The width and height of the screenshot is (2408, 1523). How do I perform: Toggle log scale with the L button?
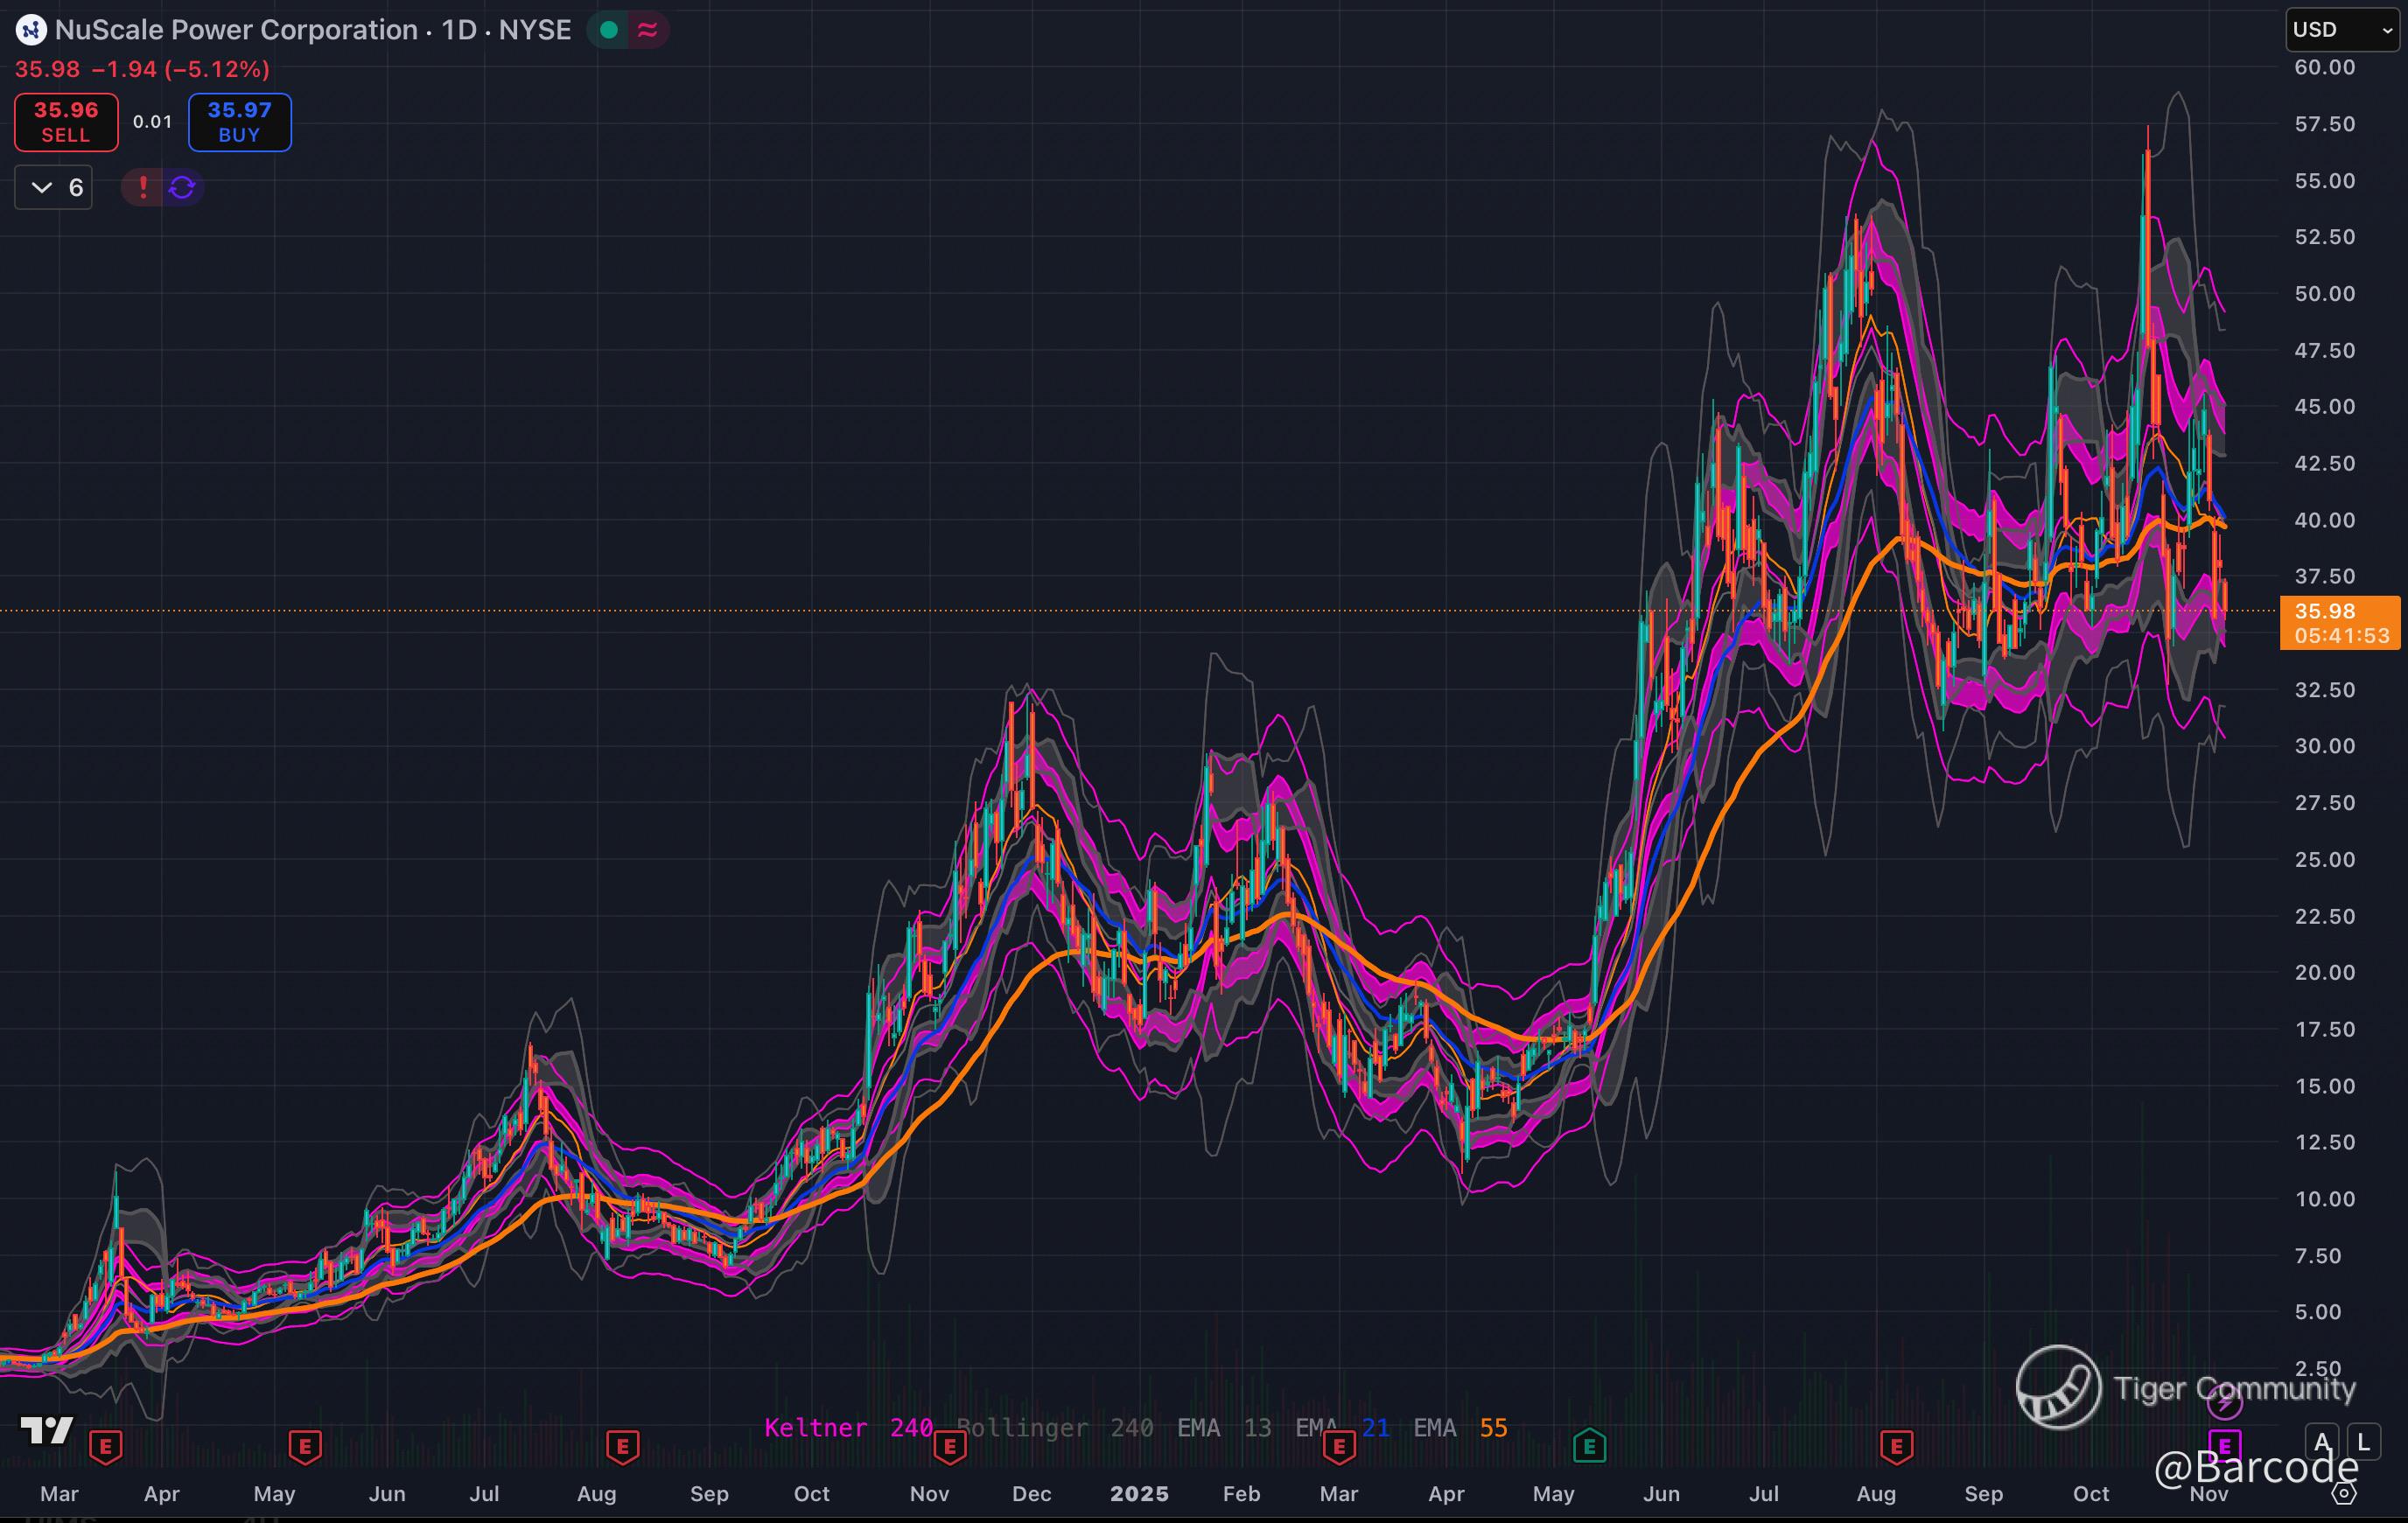tap(2363, 1442)
